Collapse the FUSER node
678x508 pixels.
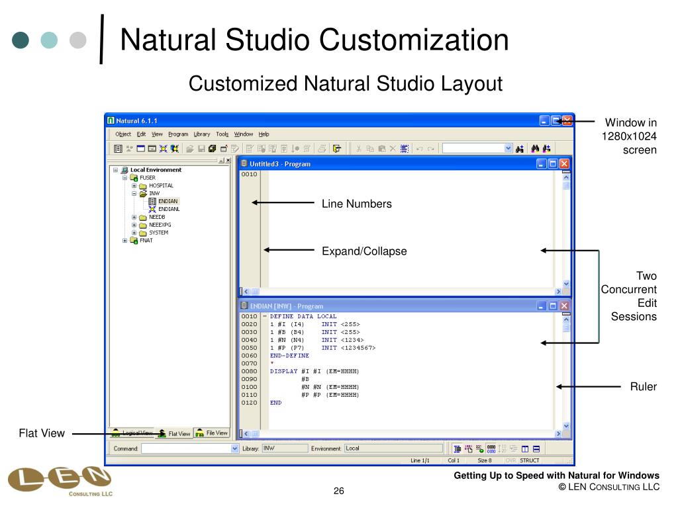click(124, 178)
